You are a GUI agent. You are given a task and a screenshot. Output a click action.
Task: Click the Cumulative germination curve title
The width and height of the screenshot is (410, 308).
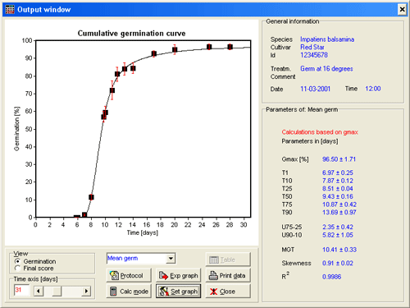(131, 34)
